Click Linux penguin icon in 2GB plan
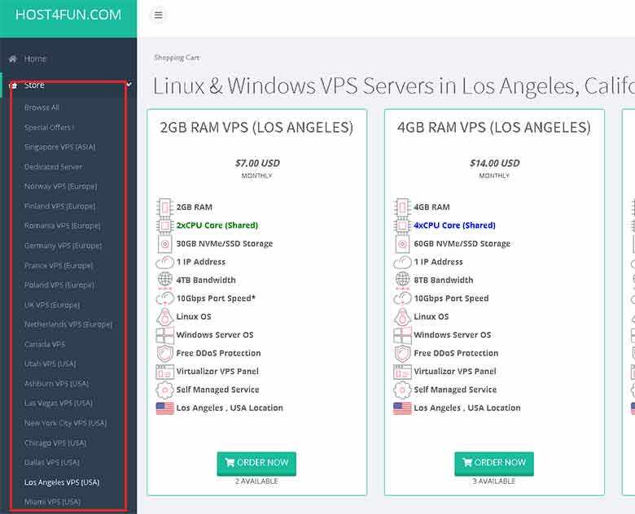 pos(164,316)
